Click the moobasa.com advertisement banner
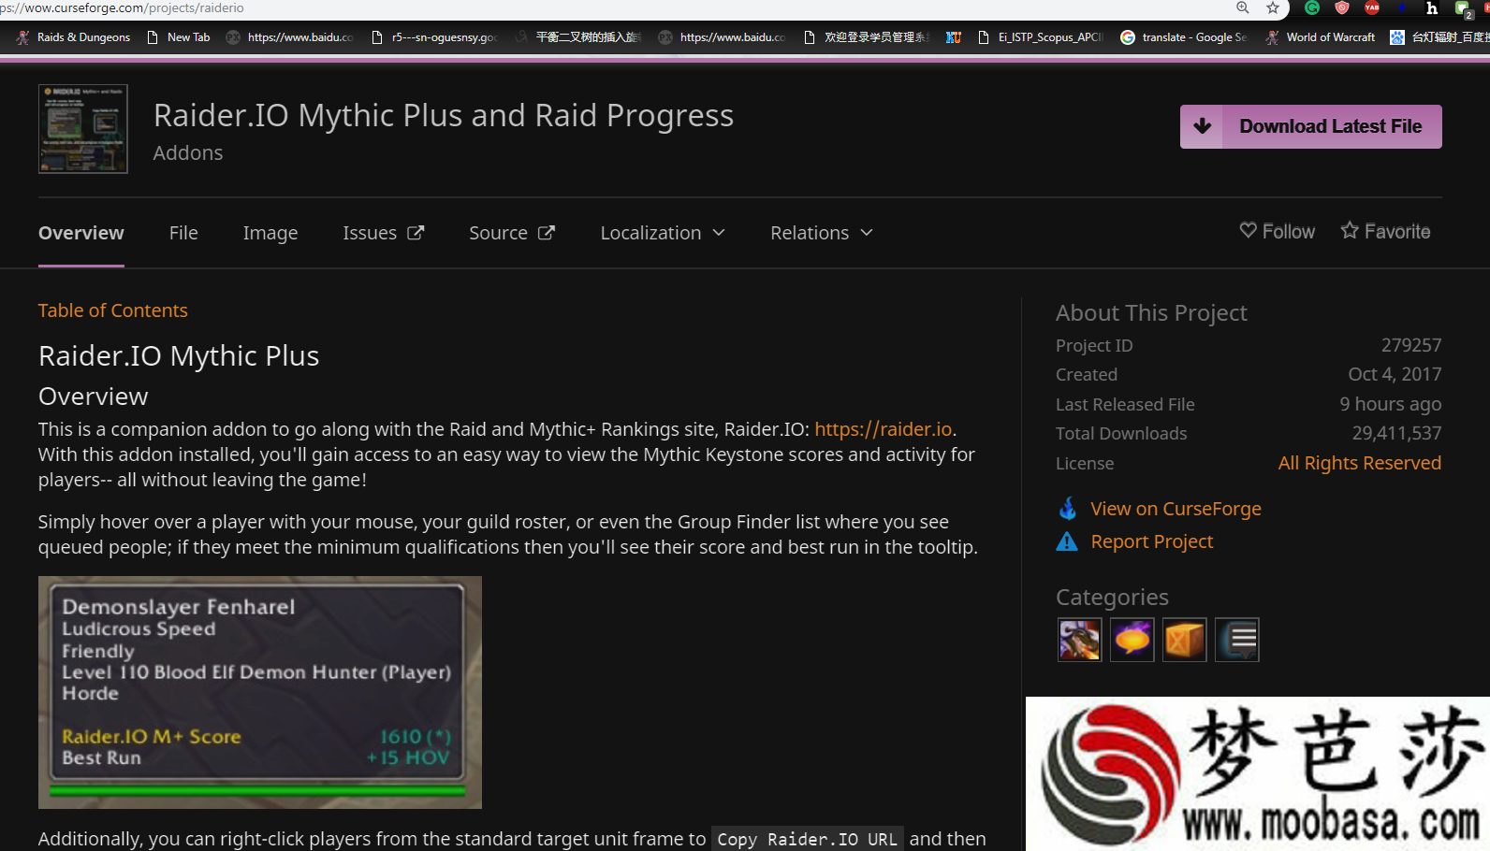 pos(1258,773)
